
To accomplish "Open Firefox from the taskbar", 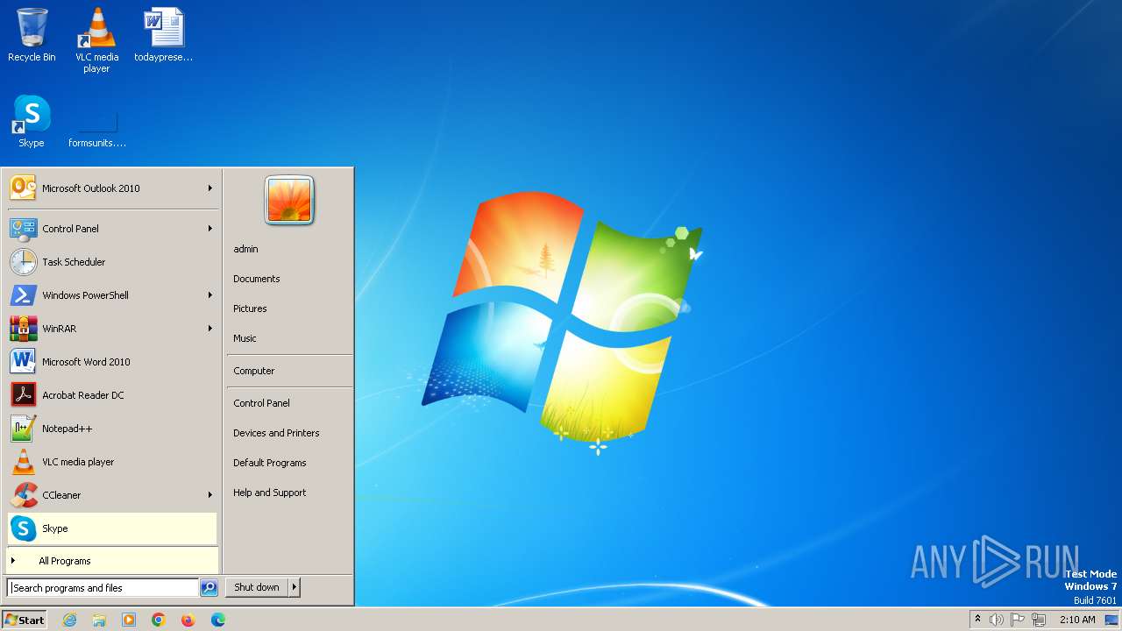I will [188, 620].
